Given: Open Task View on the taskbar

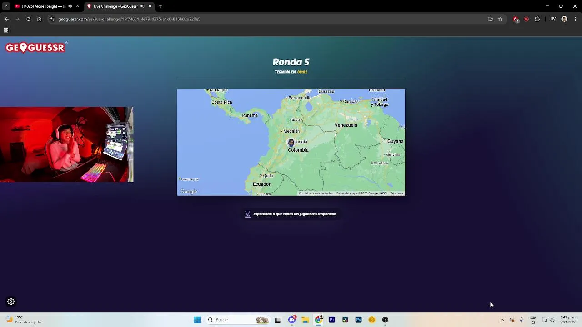Looking at the screenshot, I should coord(278,320).
